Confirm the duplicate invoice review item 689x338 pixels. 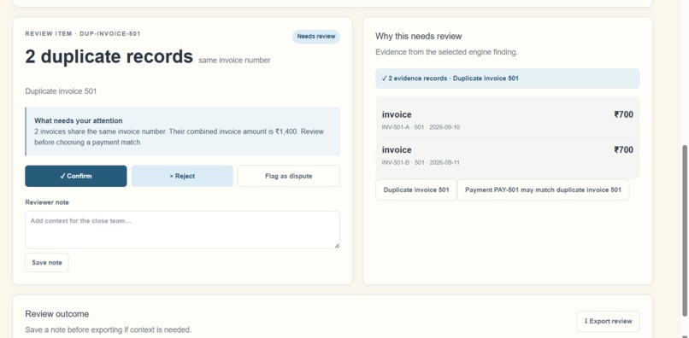pos(75,176)
